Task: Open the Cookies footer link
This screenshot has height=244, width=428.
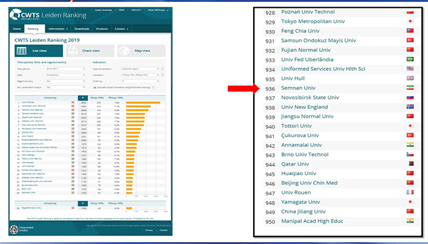Action: 163,230
